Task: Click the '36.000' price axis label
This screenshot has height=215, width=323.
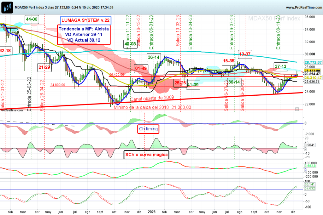Action: click(x=310, y=17)
